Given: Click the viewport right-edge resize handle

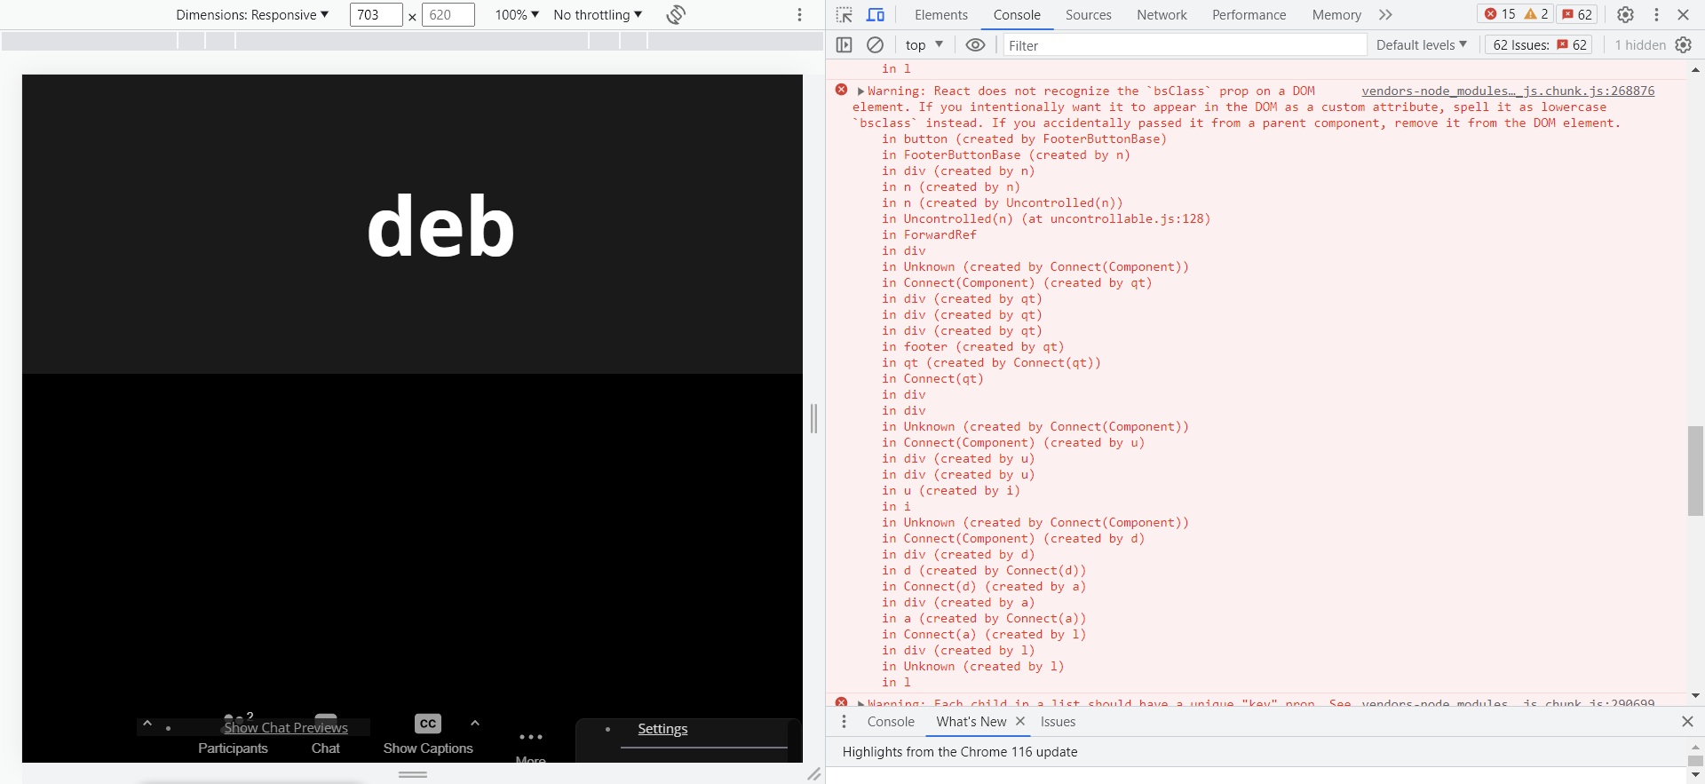Looking at the screenshot, I should click(813, 418).
